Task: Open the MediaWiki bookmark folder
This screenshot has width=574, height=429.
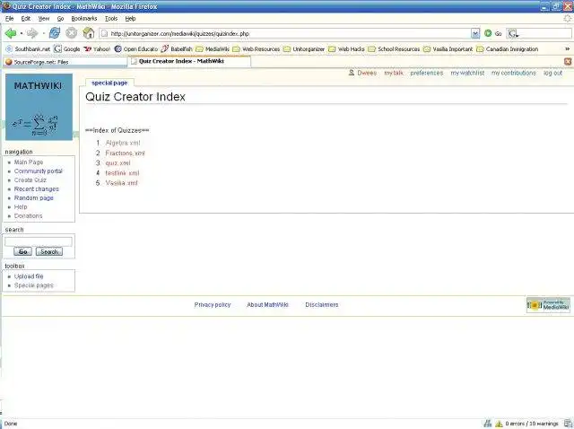Action: click(213, 48)
